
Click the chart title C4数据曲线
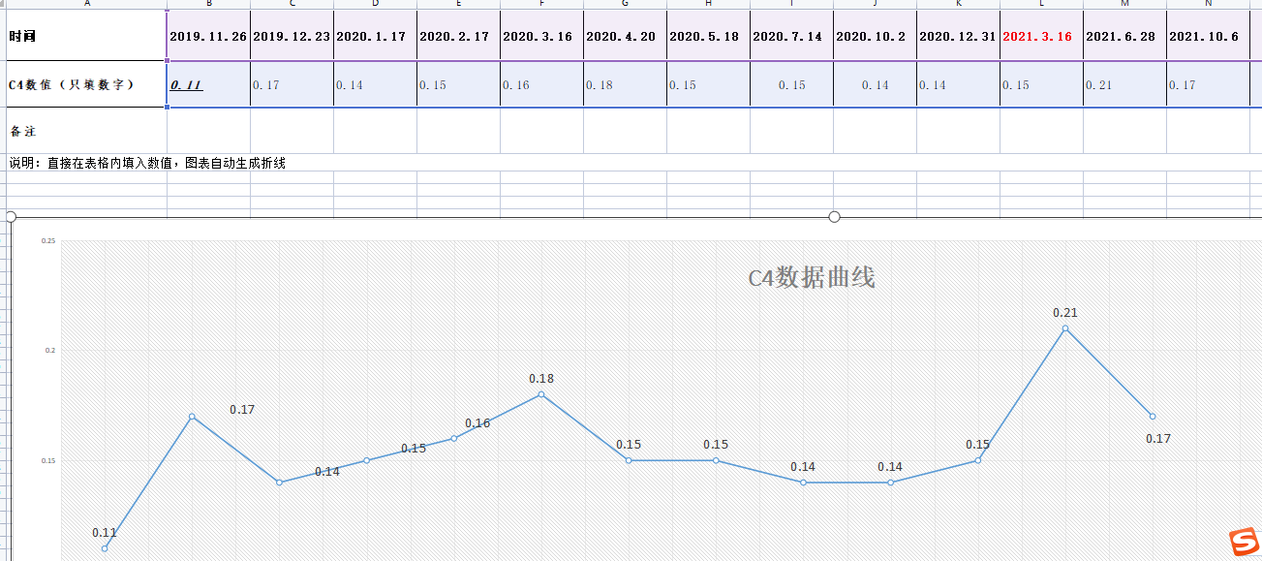[811, 278]
